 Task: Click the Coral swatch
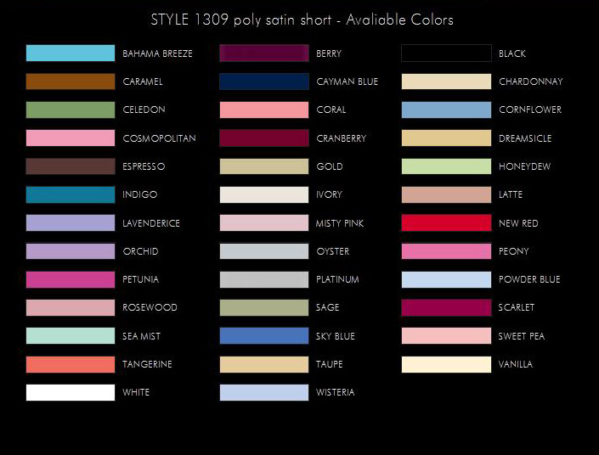264,110
